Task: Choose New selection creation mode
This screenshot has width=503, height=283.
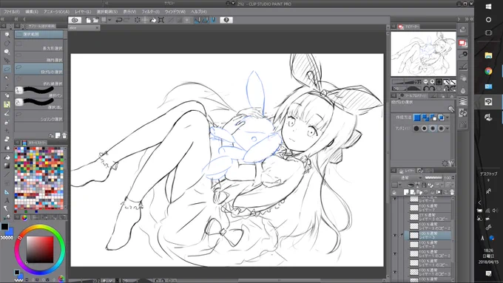Action: [x=417, y=117]
